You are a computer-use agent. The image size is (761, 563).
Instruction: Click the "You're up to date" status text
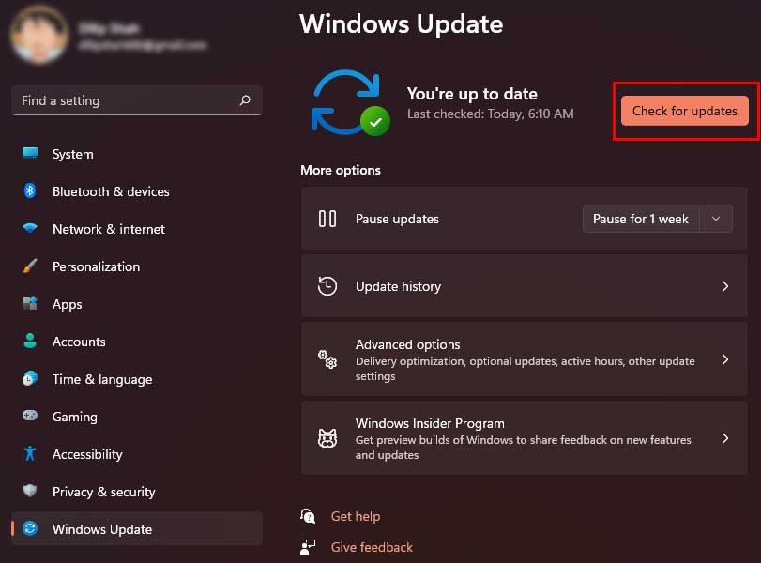472,93
